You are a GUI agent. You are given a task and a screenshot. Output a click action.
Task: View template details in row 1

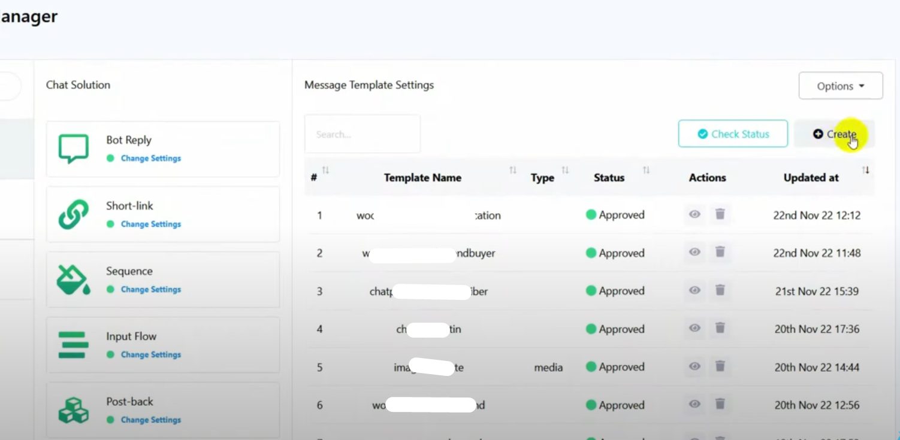pos(694,214)
